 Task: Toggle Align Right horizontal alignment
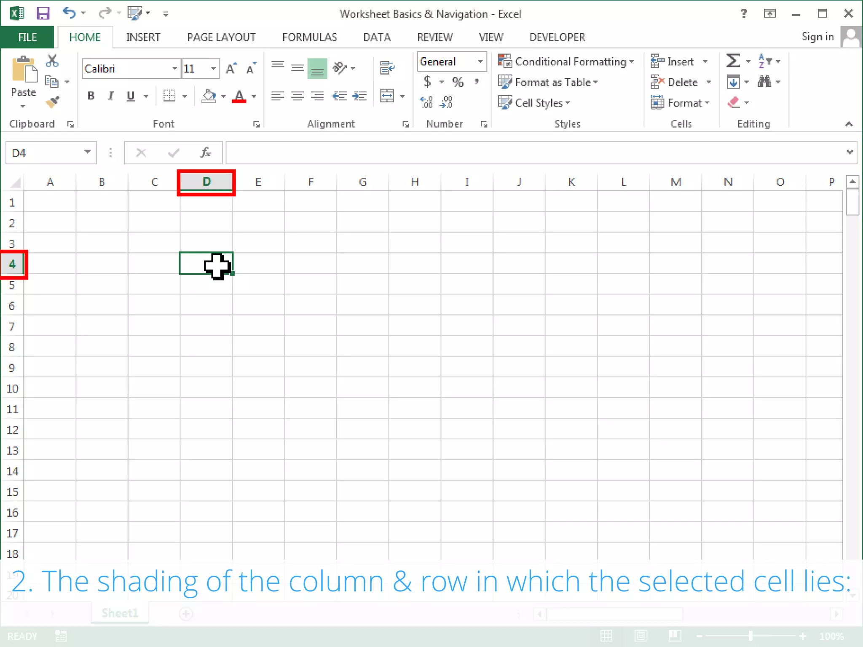point(317,96)
